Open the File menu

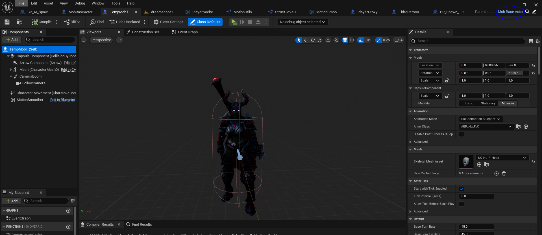point(21,3)
